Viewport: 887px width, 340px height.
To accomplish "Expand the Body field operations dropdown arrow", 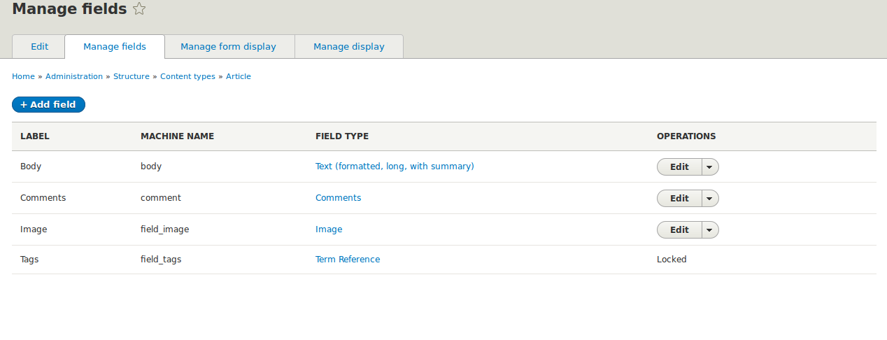I will pyautogui.click(x=710, y=167).
